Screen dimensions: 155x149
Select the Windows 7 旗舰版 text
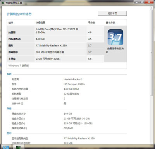click(x=19, y=65)
